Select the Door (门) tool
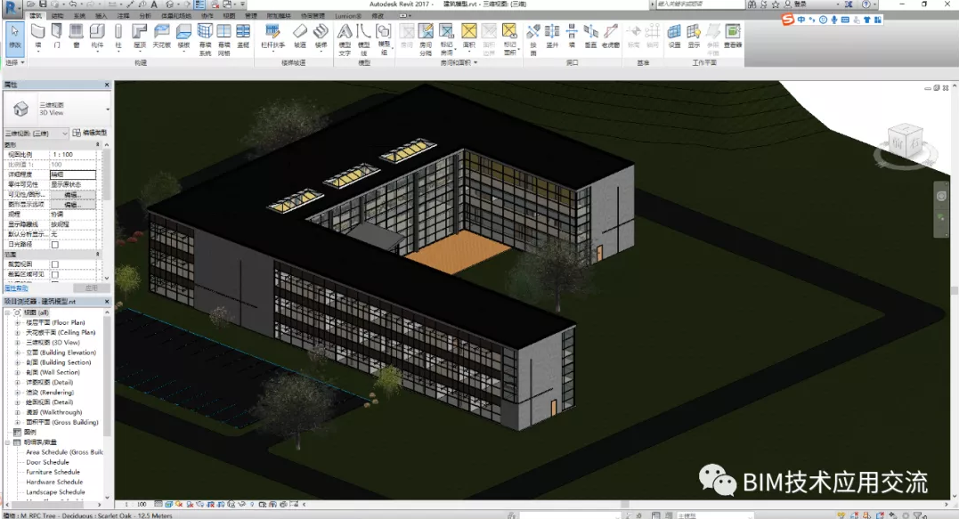Screen dimensions: 959x519 [x=57, y=36]
